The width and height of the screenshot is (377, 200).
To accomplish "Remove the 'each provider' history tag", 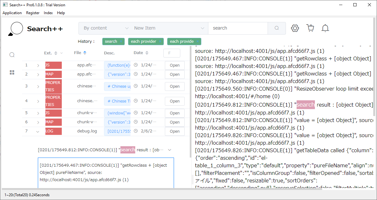I will (160, 42).
